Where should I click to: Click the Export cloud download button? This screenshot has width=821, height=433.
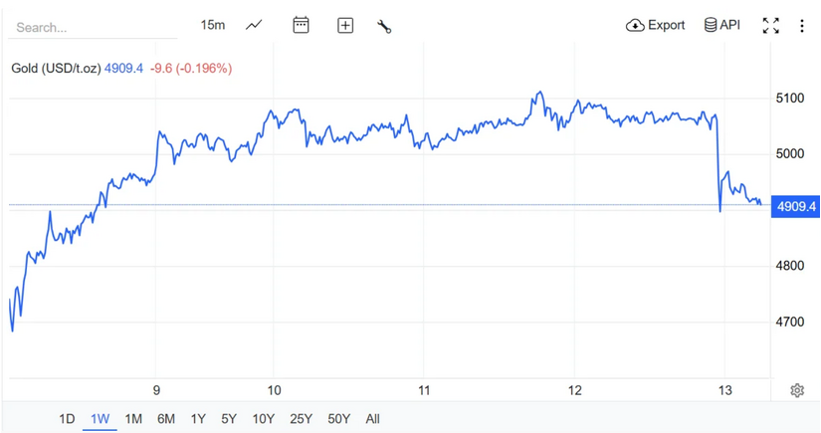click(655, 25)
